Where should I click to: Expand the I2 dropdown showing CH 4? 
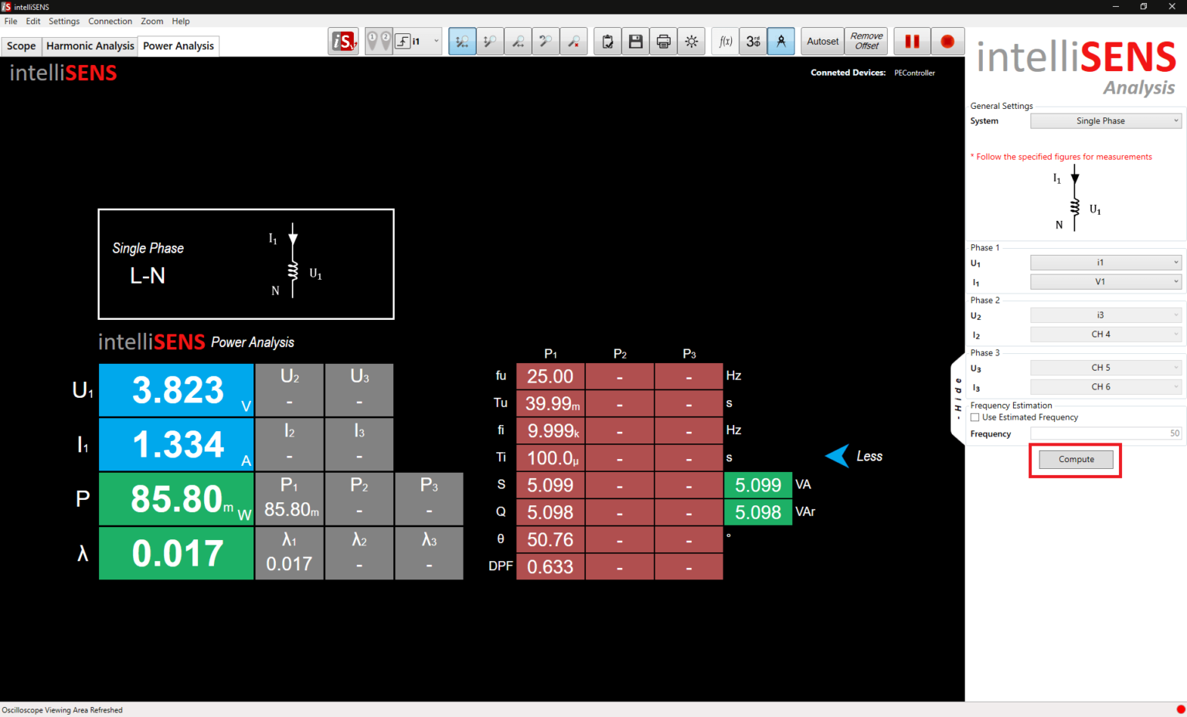[1105, 334]
